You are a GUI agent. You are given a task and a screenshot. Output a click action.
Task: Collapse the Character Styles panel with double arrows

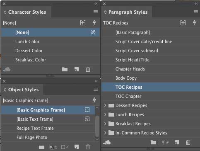tap(96, 4)
